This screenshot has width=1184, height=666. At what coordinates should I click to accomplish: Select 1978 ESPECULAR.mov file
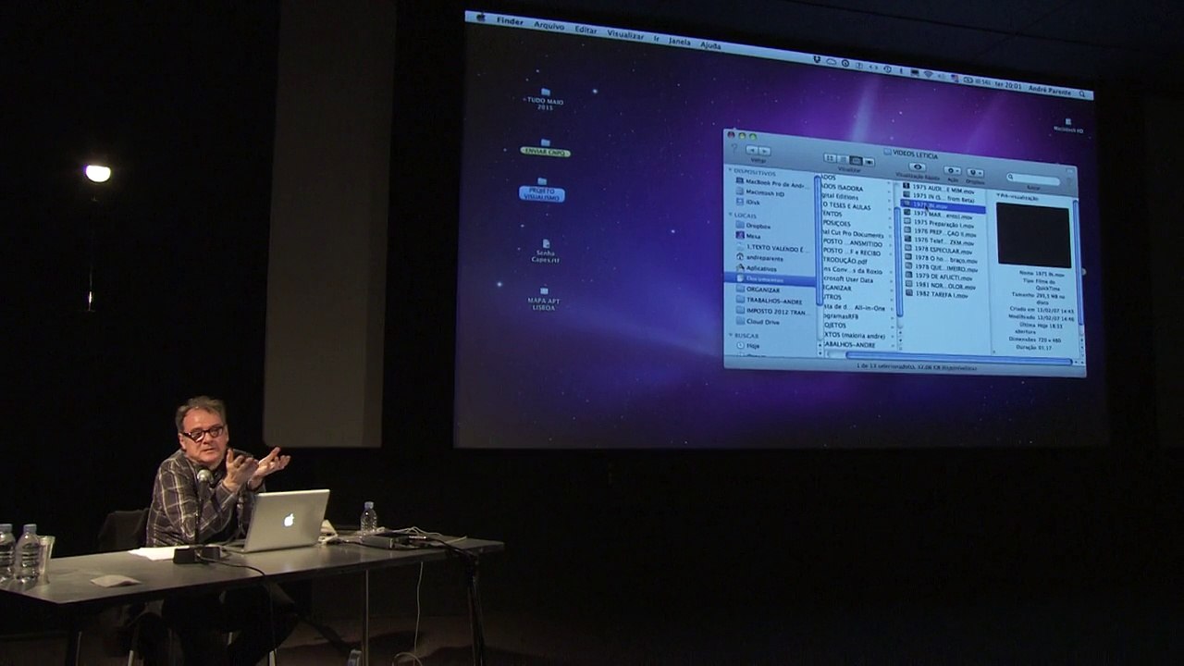(x=938, y=251)
